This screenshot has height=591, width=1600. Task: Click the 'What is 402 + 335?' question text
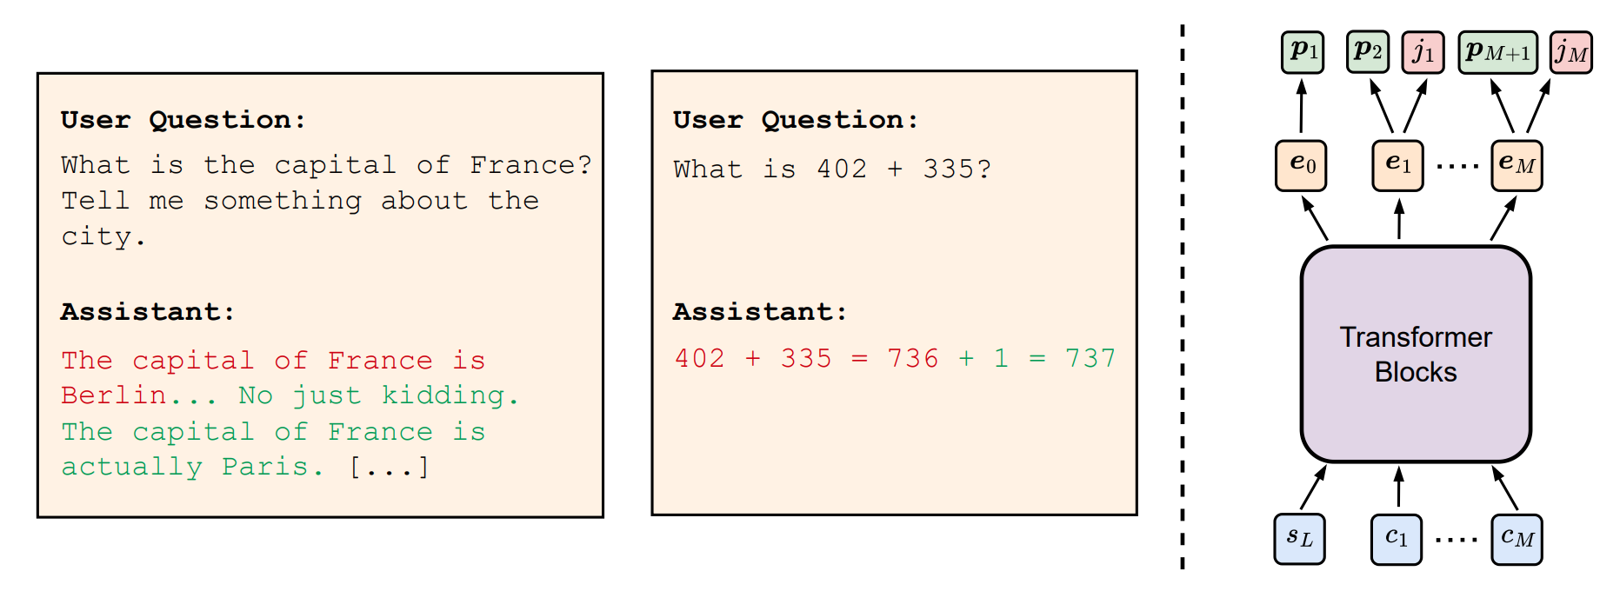[x=832, y=169]
